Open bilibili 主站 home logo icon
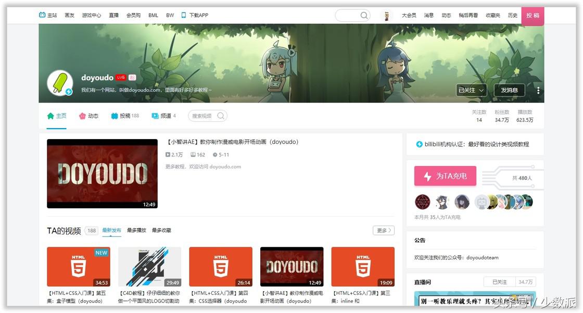This screenshot has height=313, width=583. coord(42,15)
